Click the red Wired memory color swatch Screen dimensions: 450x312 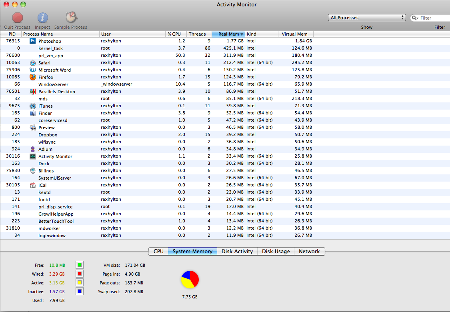point(80,274)
